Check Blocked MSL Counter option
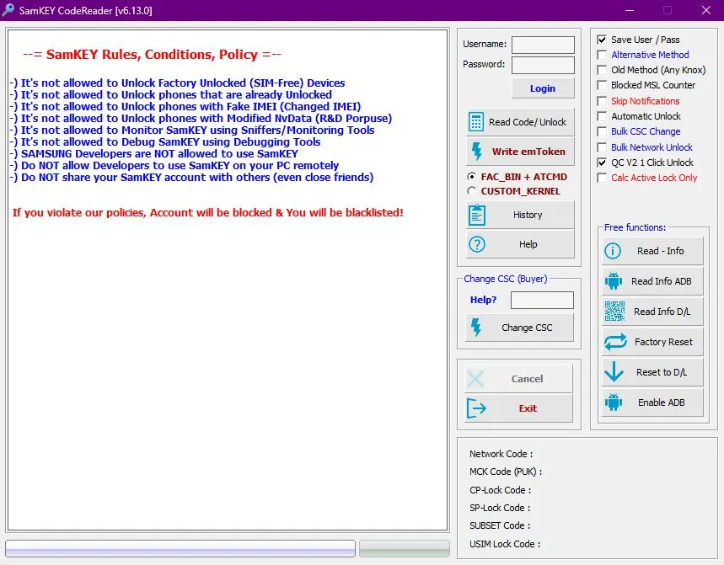Viewport: 724px width, 565px height. [x=602, y=85]
